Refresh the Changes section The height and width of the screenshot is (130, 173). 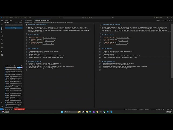pos(20,23)
